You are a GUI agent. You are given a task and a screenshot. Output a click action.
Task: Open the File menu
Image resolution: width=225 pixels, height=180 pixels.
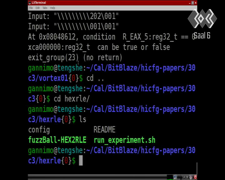pos(31,8)
